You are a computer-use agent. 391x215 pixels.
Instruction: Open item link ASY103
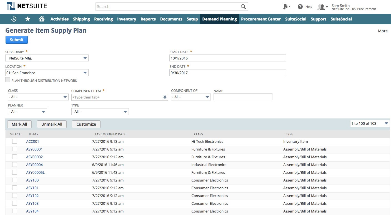(x=32, y=203)
